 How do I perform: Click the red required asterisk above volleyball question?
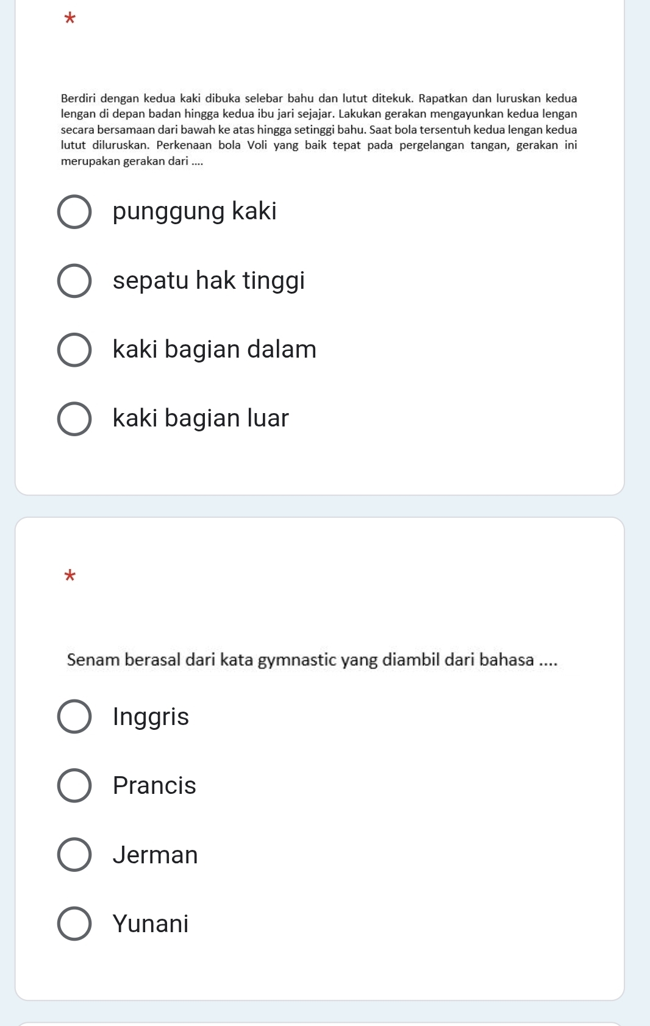[70, 18]
